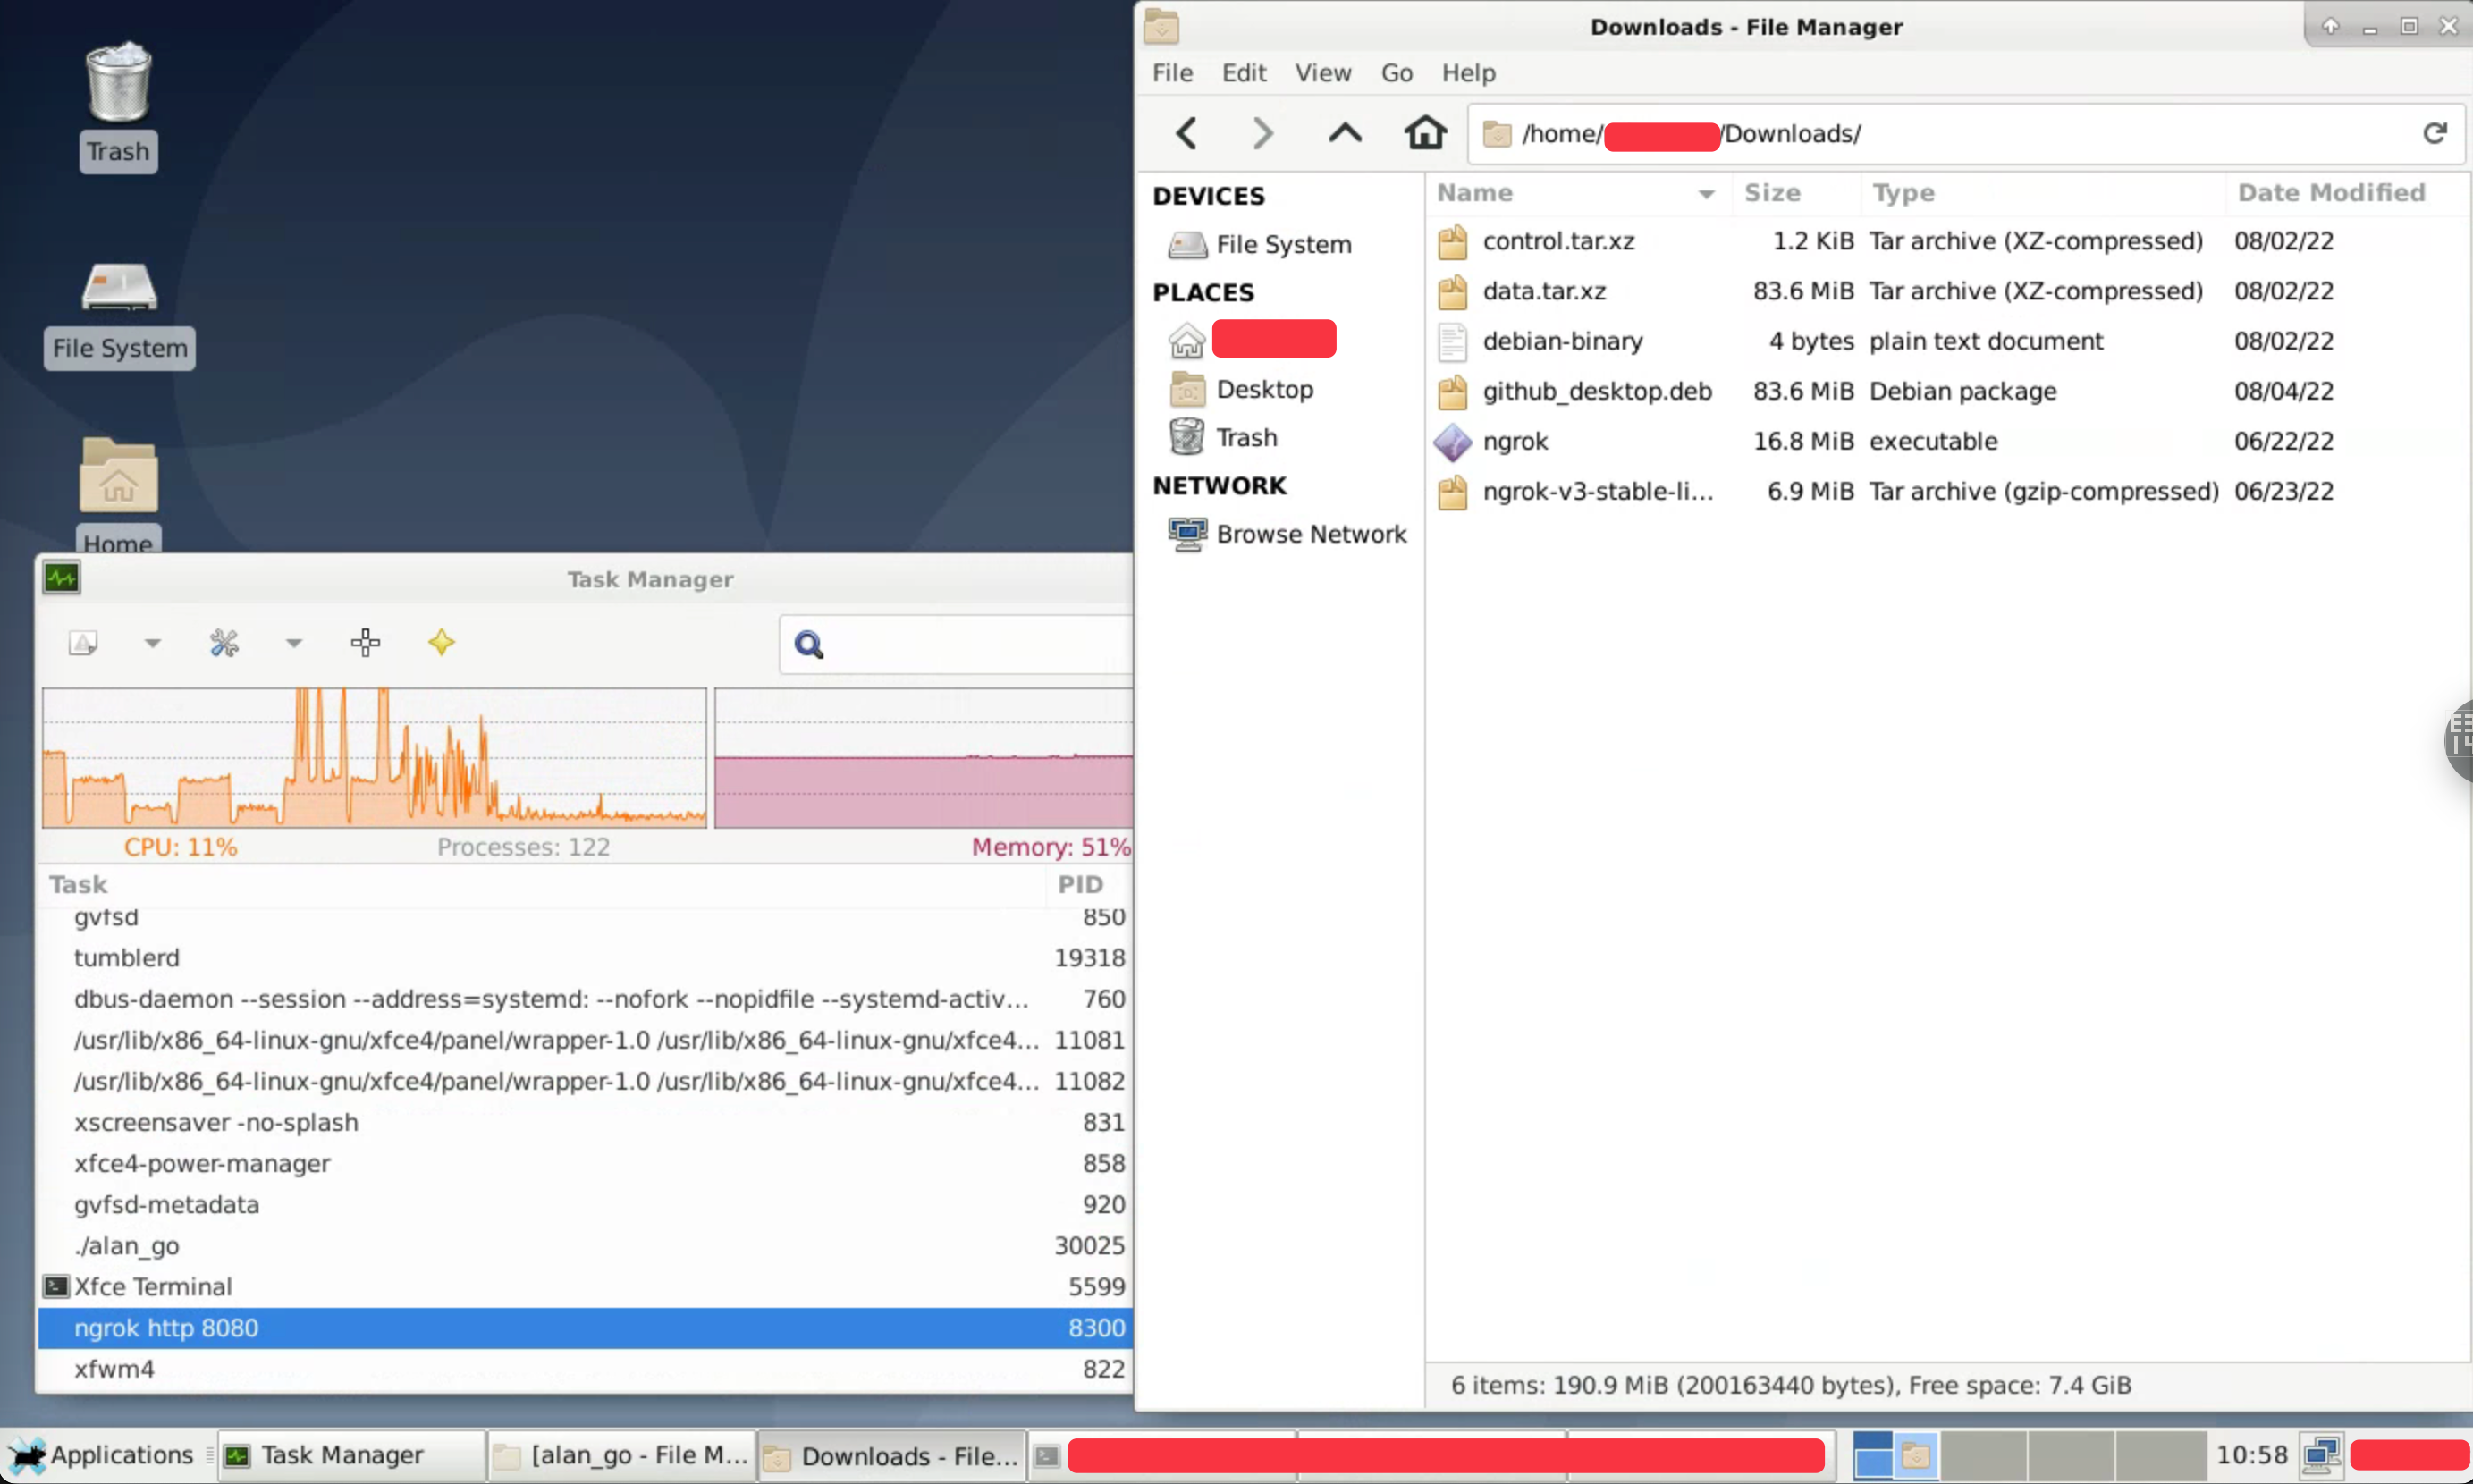The height and width of the screenshot is (1484, 2473).
Task: Select Browse Network in sidebar
Action: (1310, 534)
